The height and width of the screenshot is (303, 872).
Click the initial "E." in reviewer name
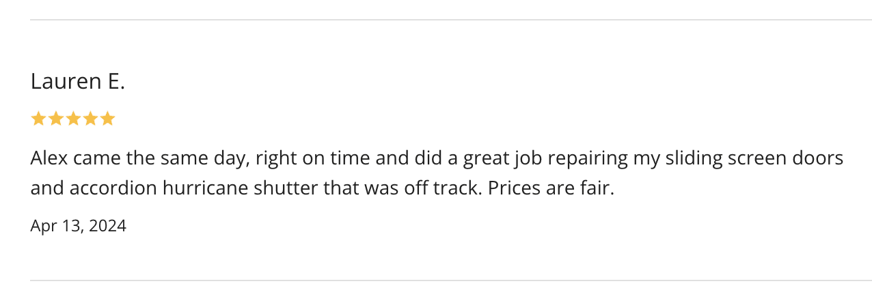(116, 82)
